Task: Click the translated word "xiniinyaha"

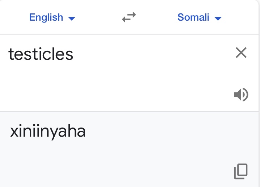Action: (x=48, y=132)
